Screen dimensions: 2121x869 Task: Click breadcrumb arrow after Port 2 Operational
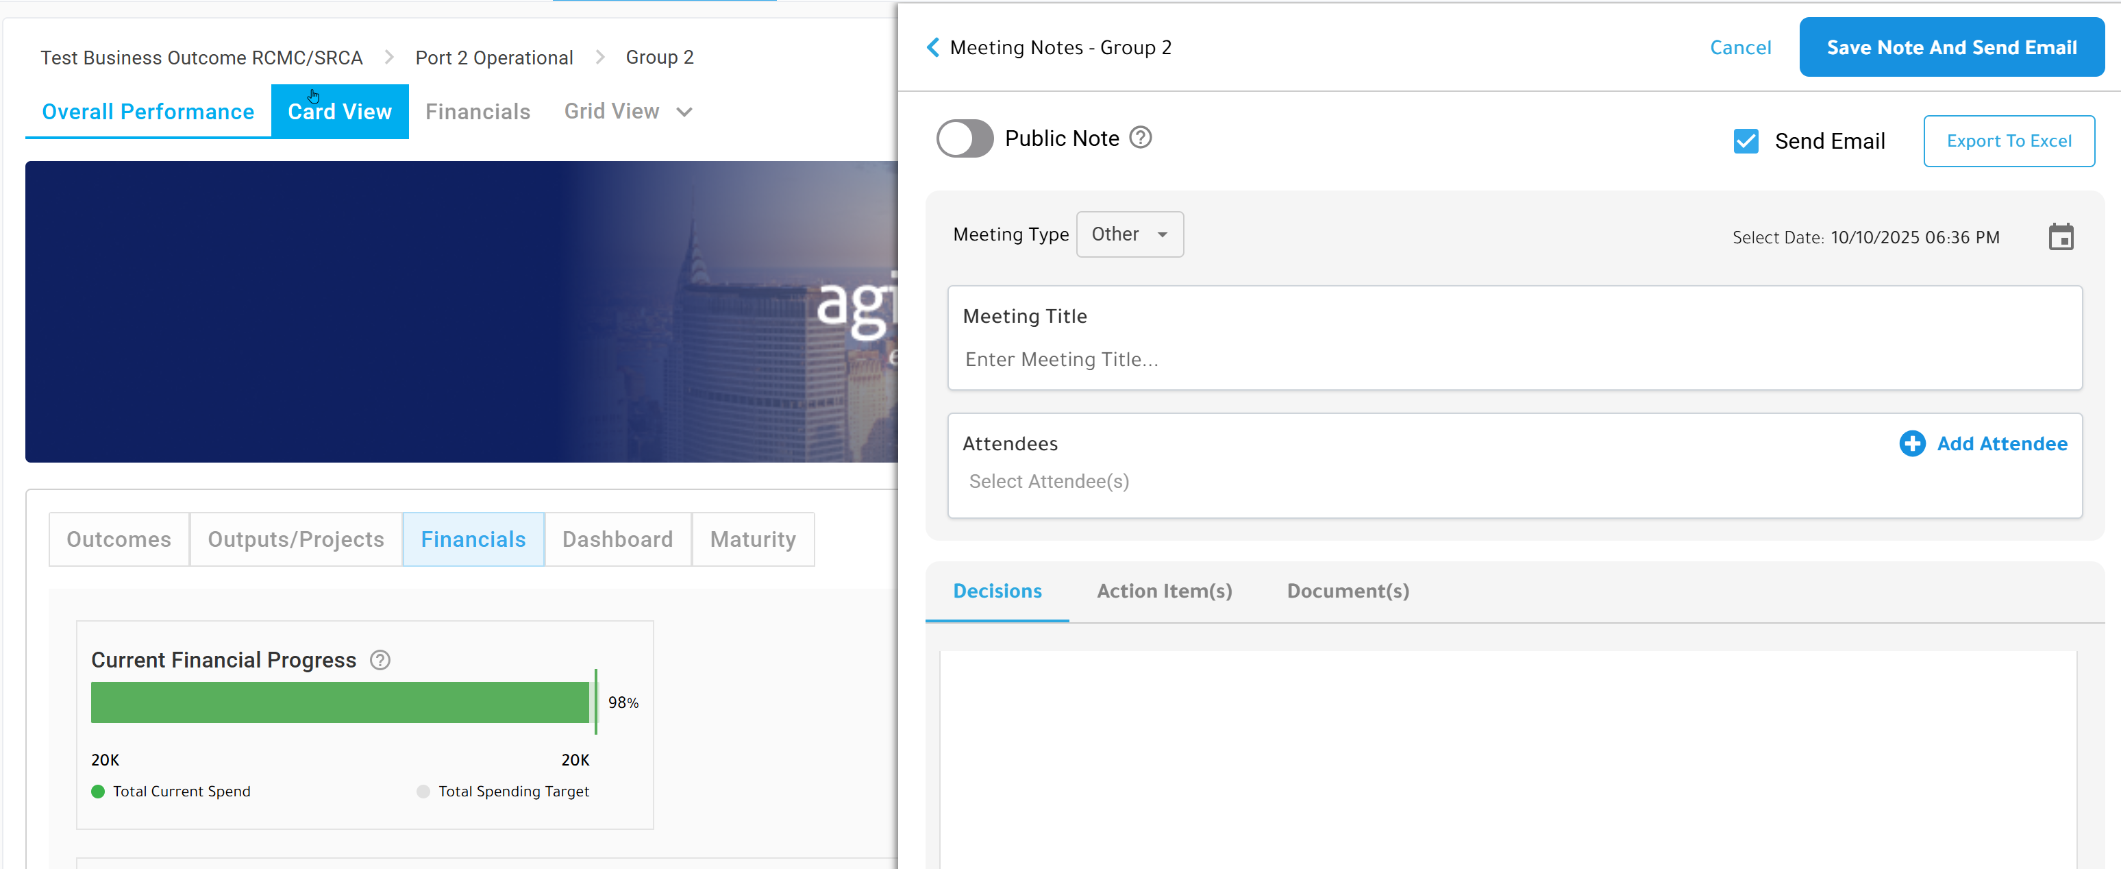(x=600, y=58)
